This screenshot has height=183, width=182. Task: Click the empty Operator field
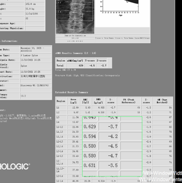coord(36,81)
